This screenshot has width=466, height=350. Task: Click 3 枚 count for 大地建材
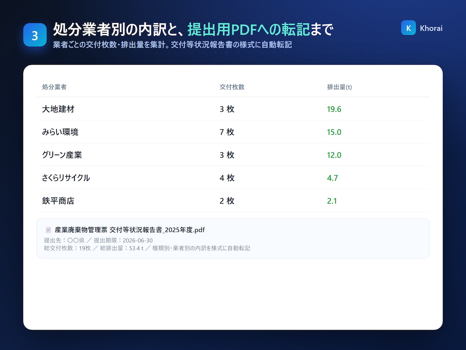[x=227, y=109]
